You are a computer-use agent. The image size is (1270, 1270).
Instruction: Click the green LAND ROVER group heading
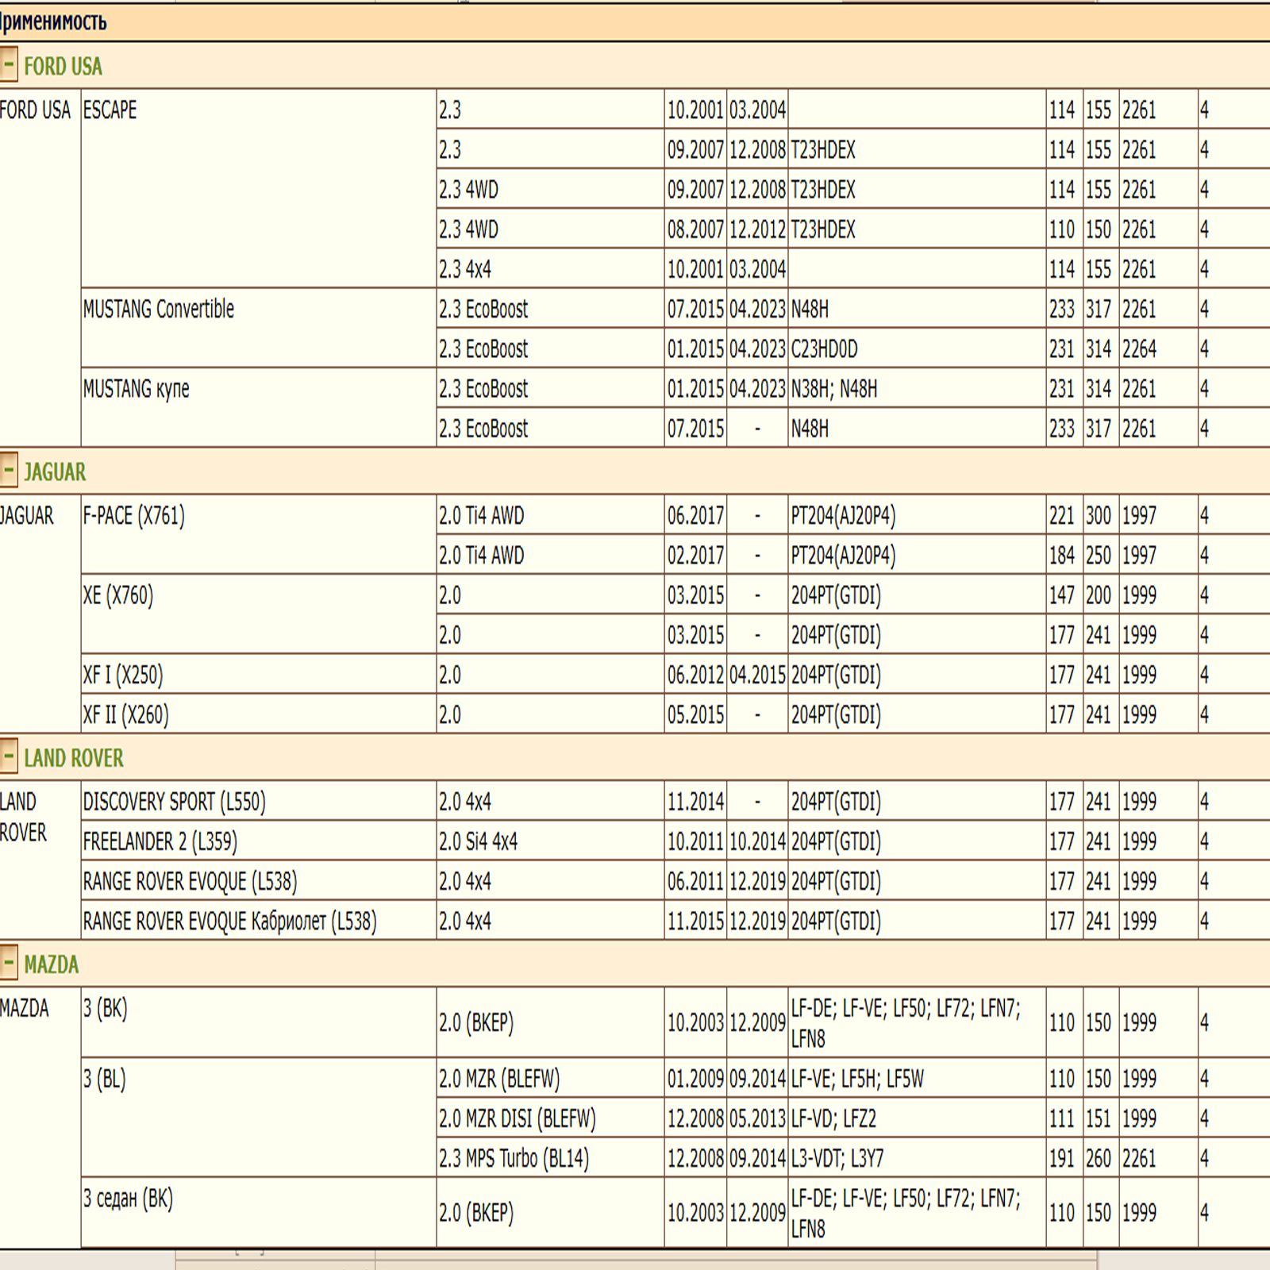(x=73, y=758)
